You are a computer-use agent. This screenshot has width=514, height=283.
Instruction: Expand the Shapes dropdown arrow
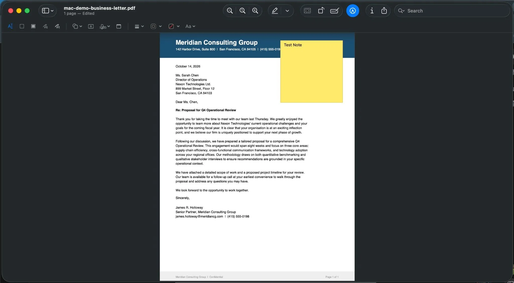coord(81,26)
